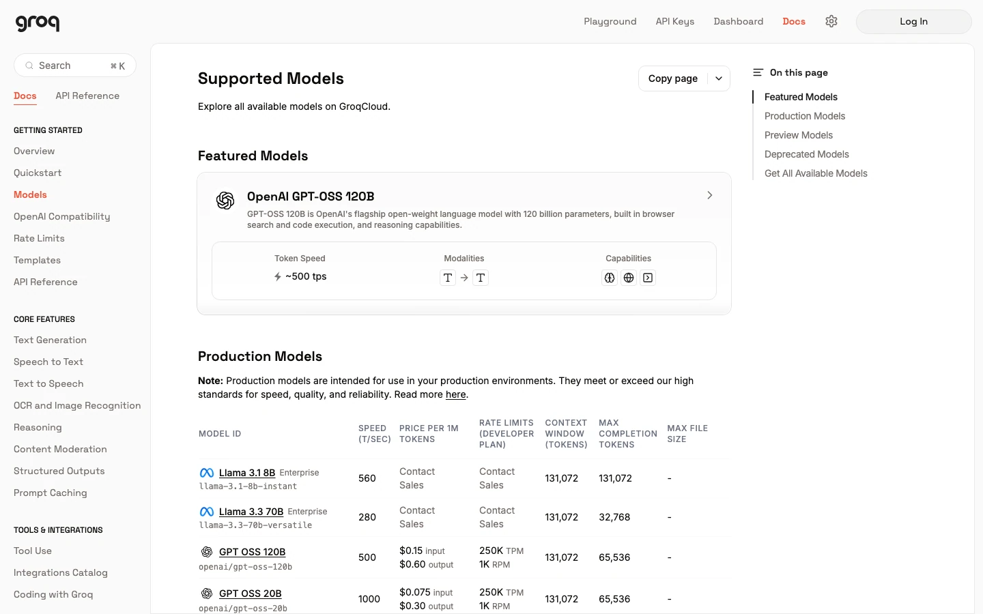
Task: Follow the 'here' link in the note
Action: tap(455, 394)
